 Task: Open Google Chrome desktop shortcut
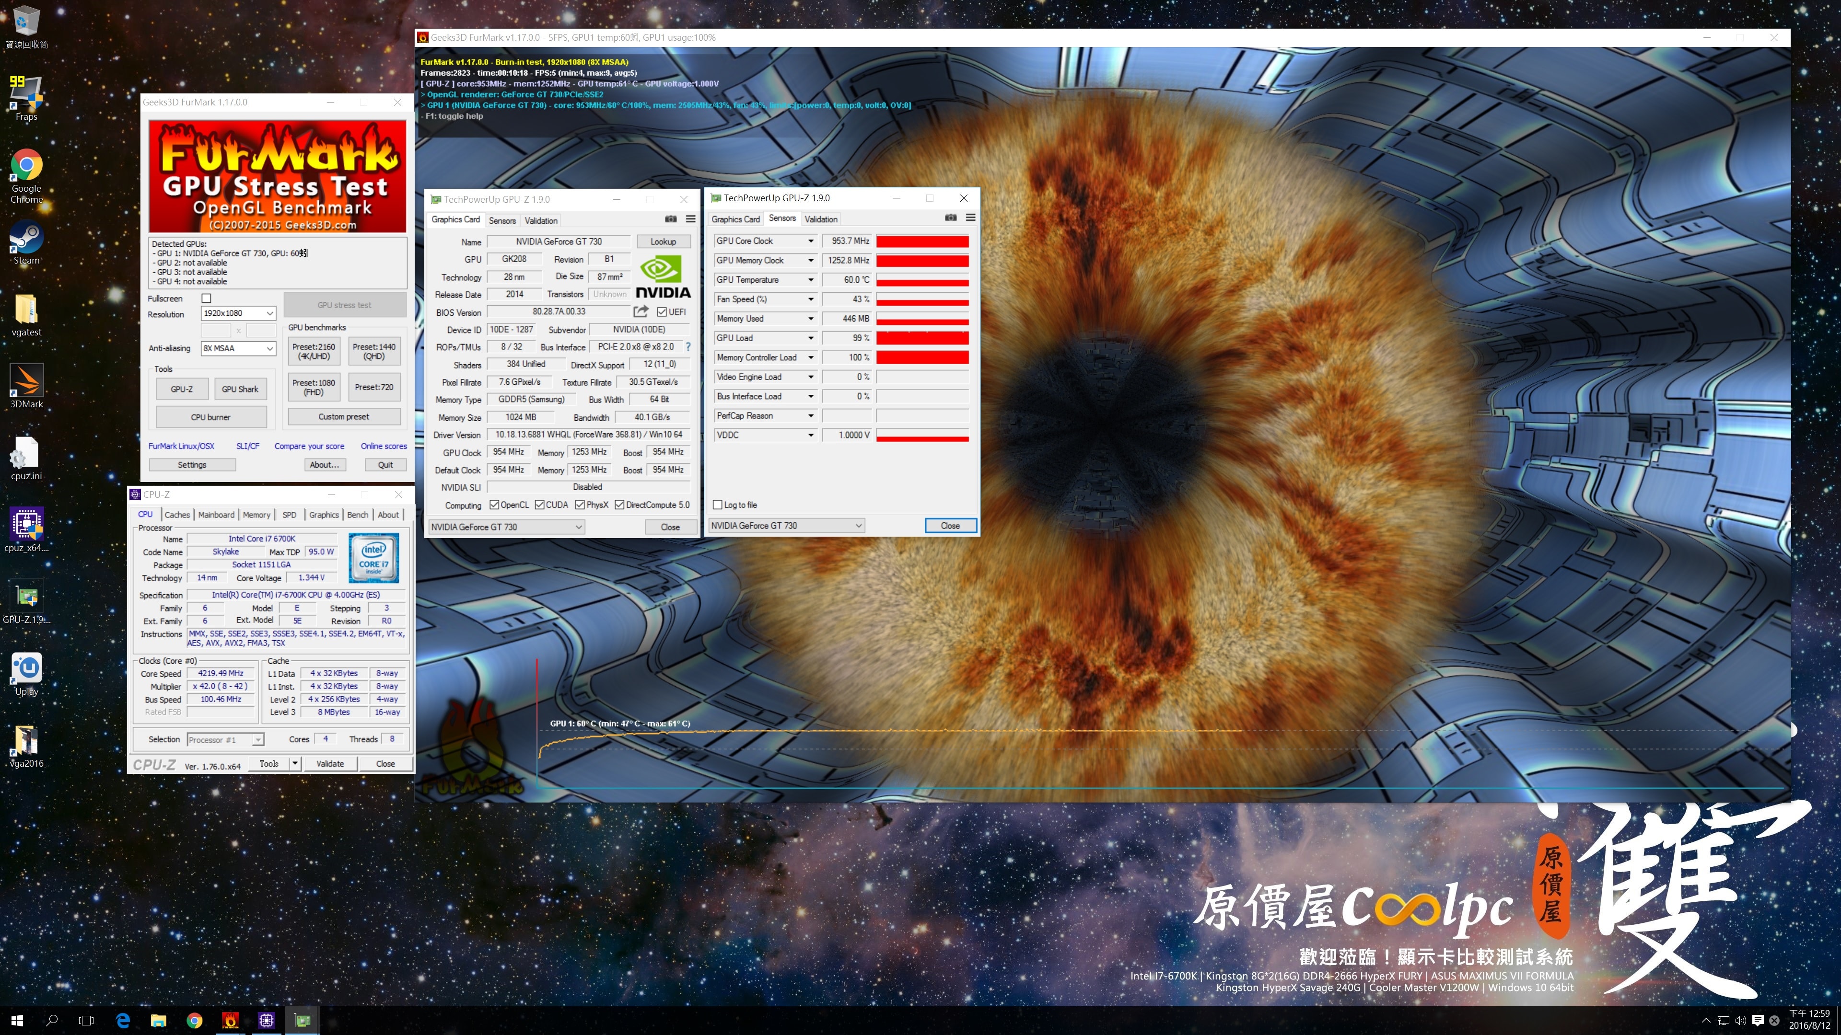(26, 176)
